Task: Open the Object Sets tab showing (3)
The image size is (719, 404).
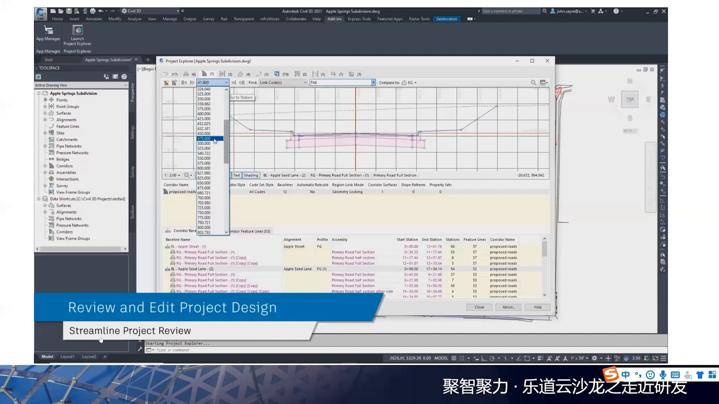Action: click(x=355, y=74)
